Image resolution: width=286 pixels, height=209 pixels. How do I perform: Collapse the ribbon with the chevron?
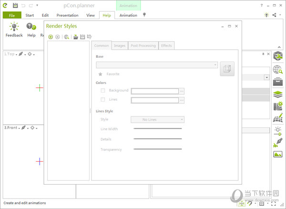coord(279,47)
